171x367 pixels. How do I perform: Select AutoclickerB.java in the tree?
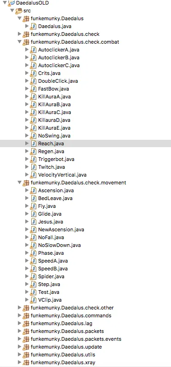tap(59, 57)
